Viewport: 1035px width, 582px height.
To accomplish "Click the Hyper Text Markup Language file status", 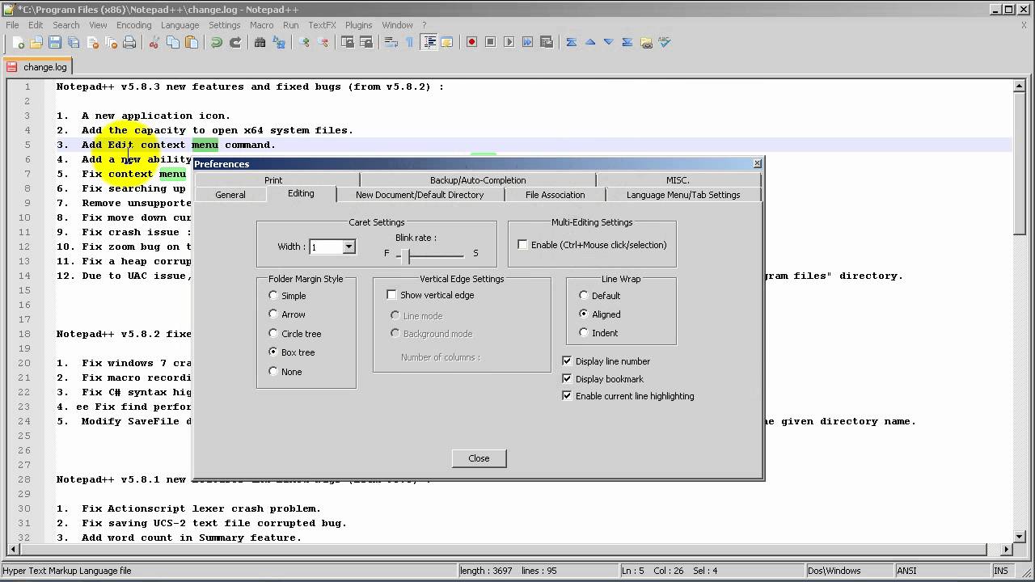I will coord(67,571).
